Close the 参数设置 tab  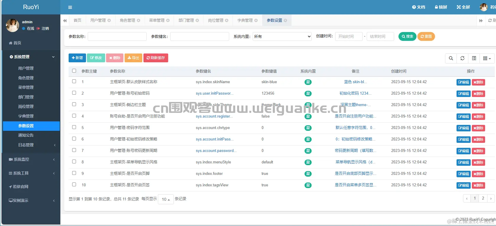coord(285,20)
